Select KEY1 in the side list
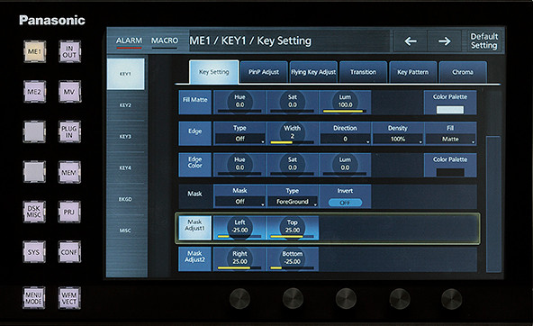The height and width of the screenshot is (326, 533). click(x=125, y=74)
